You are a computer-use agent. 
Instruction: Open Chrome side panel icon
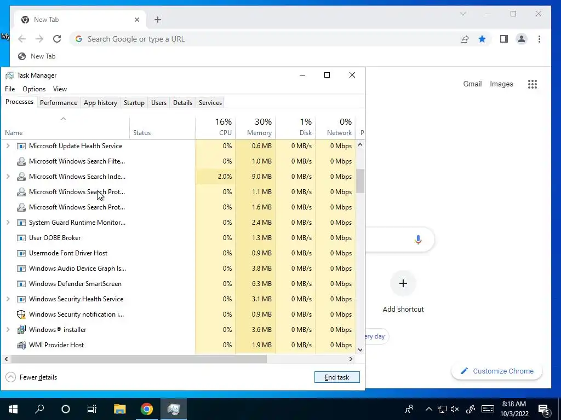[x=504, y=39]
